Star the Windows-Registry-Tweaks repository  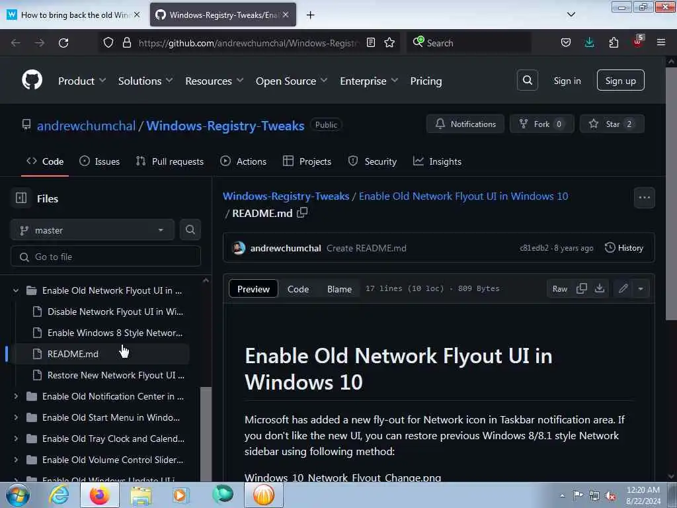pyautogui.click(x=612, y=124)
